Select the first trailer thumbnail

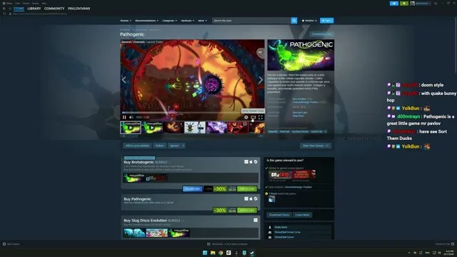(x=131, y=128)
